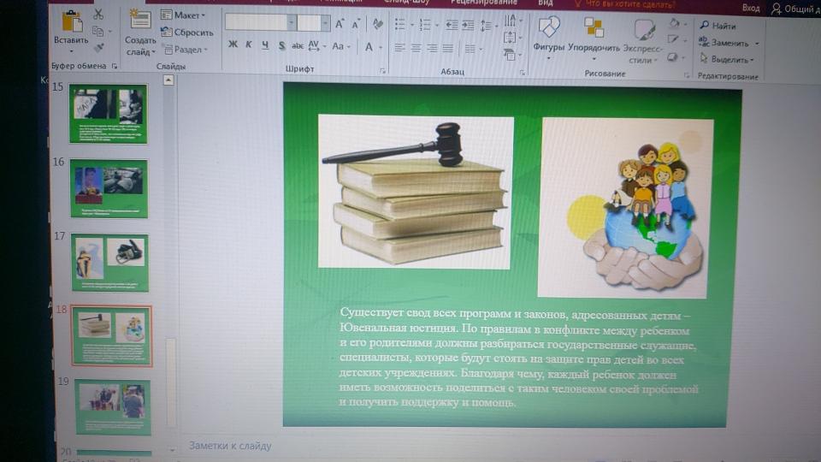
Task: Open the Select (Выделить) dropdown
Action: pyautogui.click(x=726, y=59)
